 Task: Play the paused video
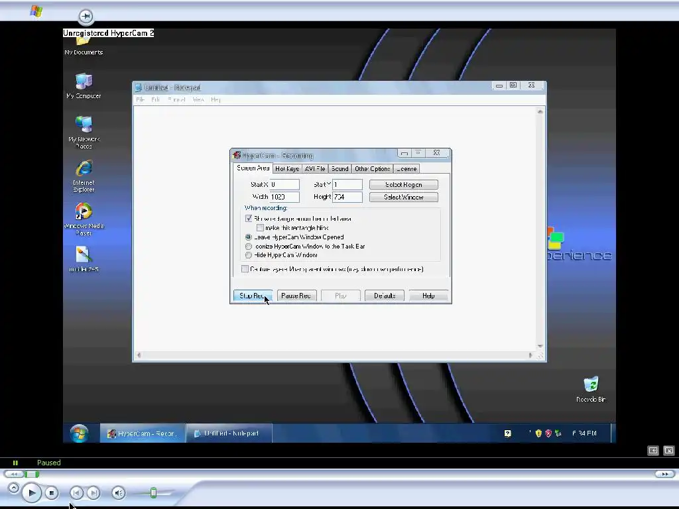(x=32, y=492)
